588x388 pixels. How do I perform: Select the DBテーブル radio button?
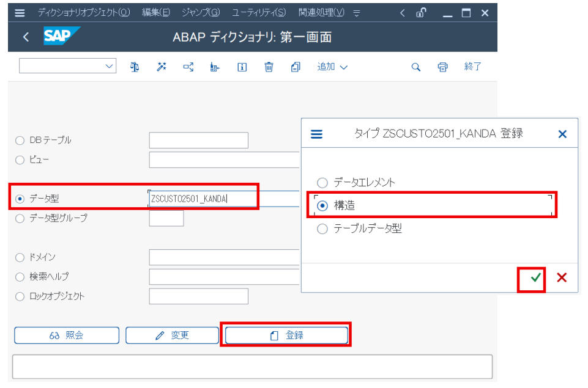pyautogui.click(x=20, y=141)
